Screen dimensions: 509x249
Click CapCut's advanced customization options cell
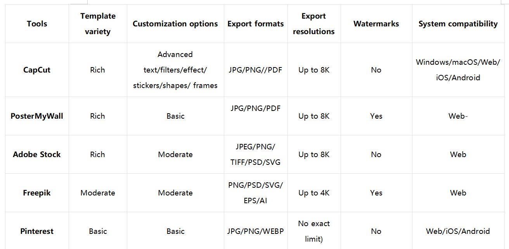(x=175, y=70)
